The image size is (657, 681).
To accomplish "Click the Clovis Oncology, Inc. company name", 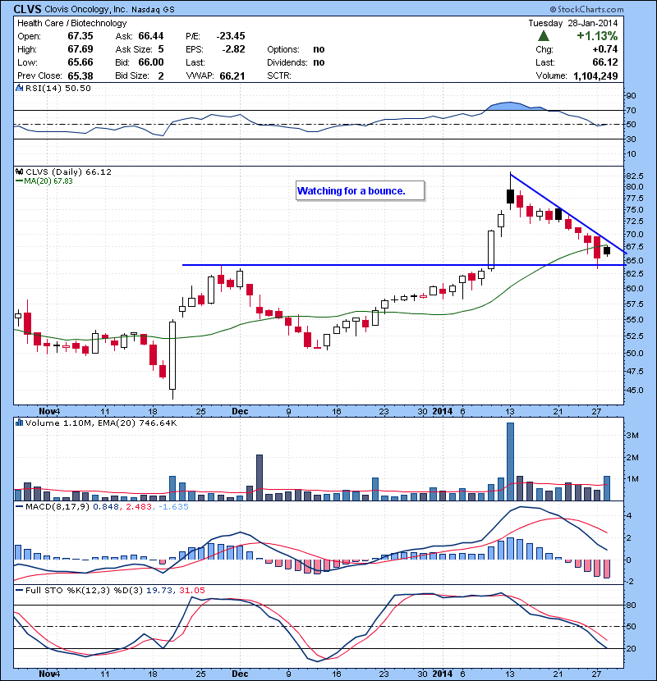I will click(x=86, y=9).
